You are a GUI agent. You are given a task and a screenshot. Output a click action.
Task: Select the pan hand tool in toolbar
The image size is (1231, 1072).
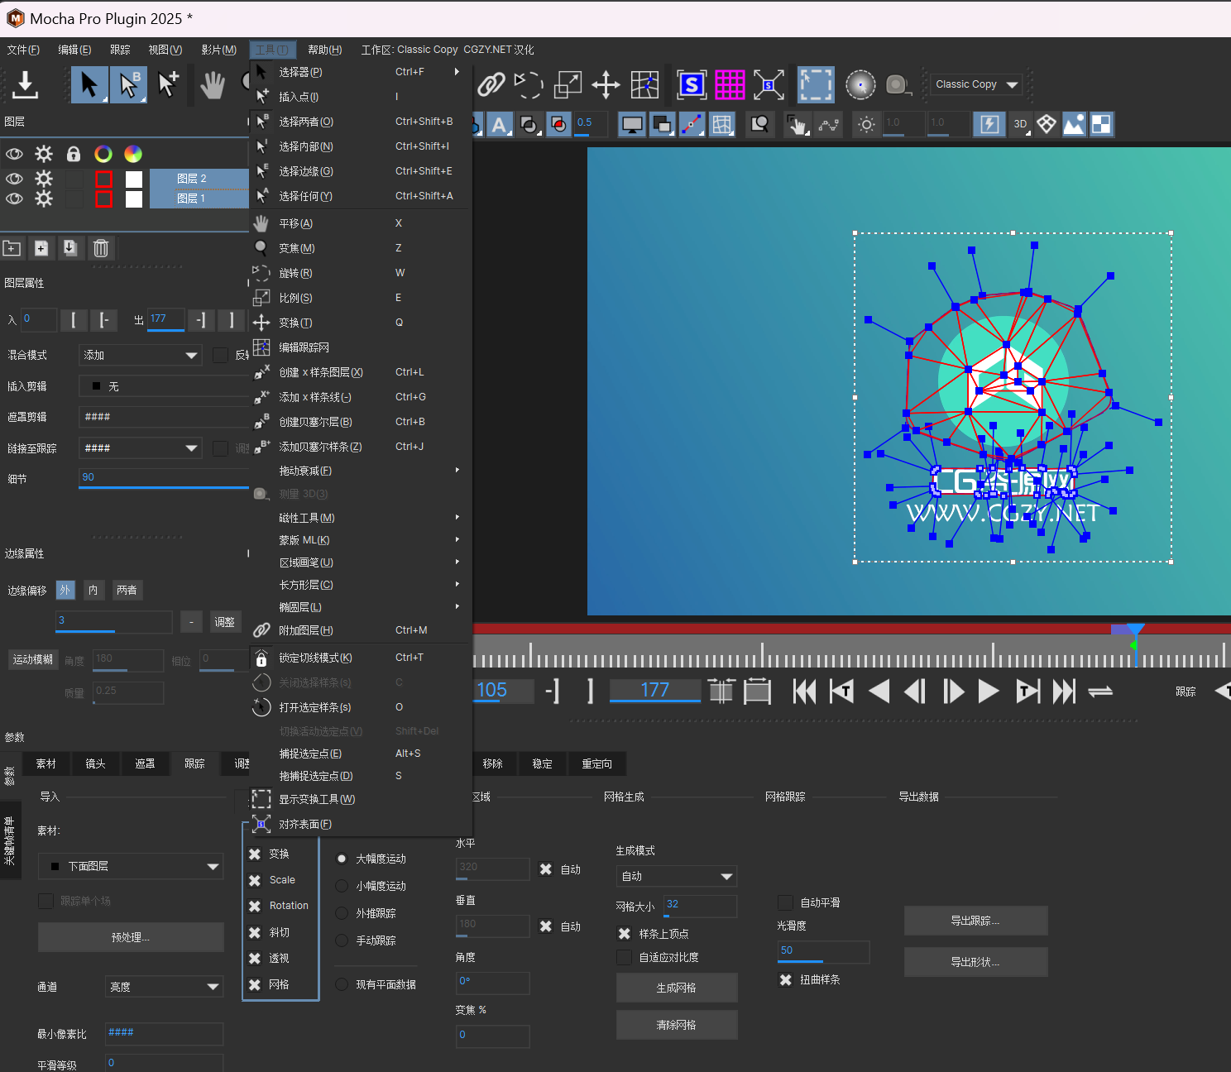pos(213,84)
